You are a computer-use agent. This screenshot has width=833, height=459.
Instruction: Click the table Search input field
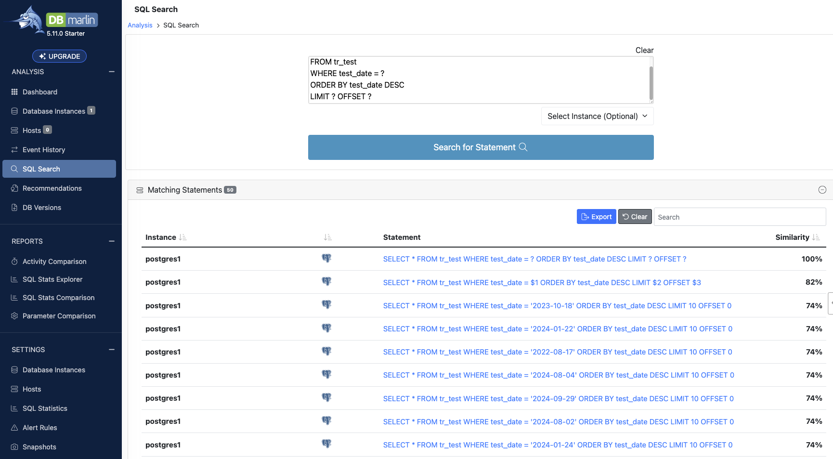pyautogui.click(x=740, y=217)
